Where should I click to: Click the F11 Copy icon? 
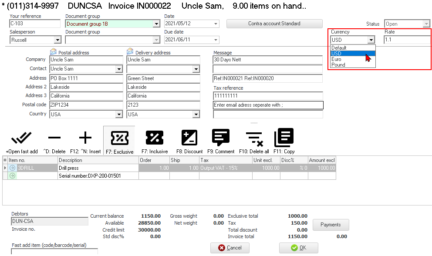[x=284, y=138]
